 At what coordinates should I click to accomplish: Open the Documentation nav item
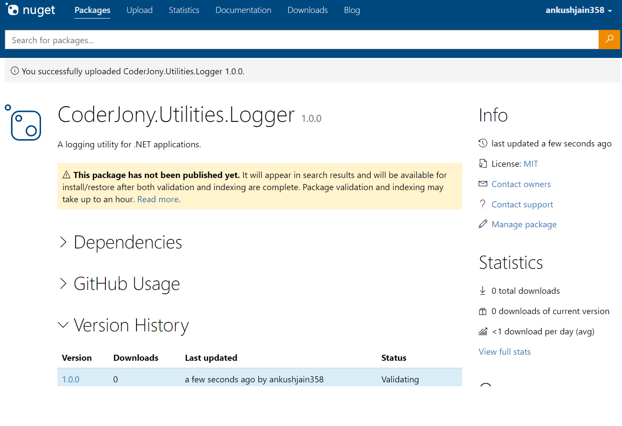pyautogui.click(x=243, y=10)
